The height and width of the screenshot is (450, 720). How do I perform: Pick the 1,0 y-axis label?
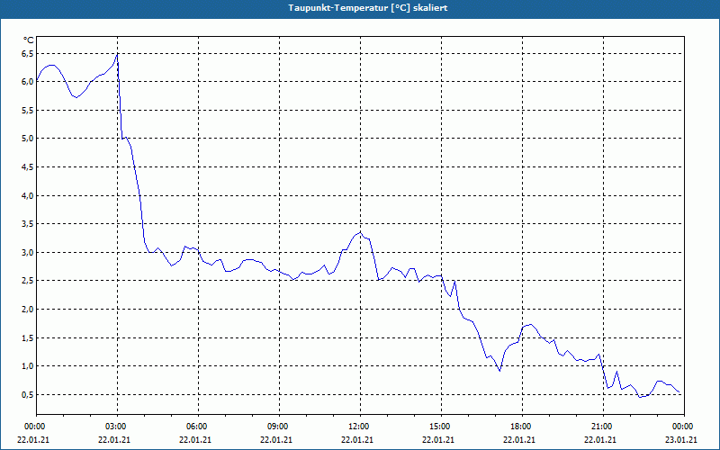[28, 366]
